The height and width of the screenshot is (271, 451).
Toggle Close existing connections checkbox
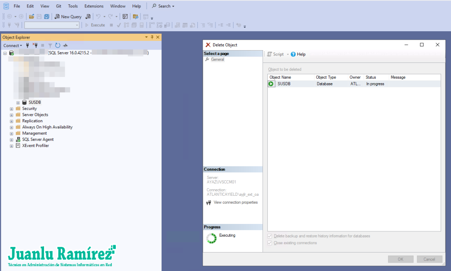tap(270, 243)
